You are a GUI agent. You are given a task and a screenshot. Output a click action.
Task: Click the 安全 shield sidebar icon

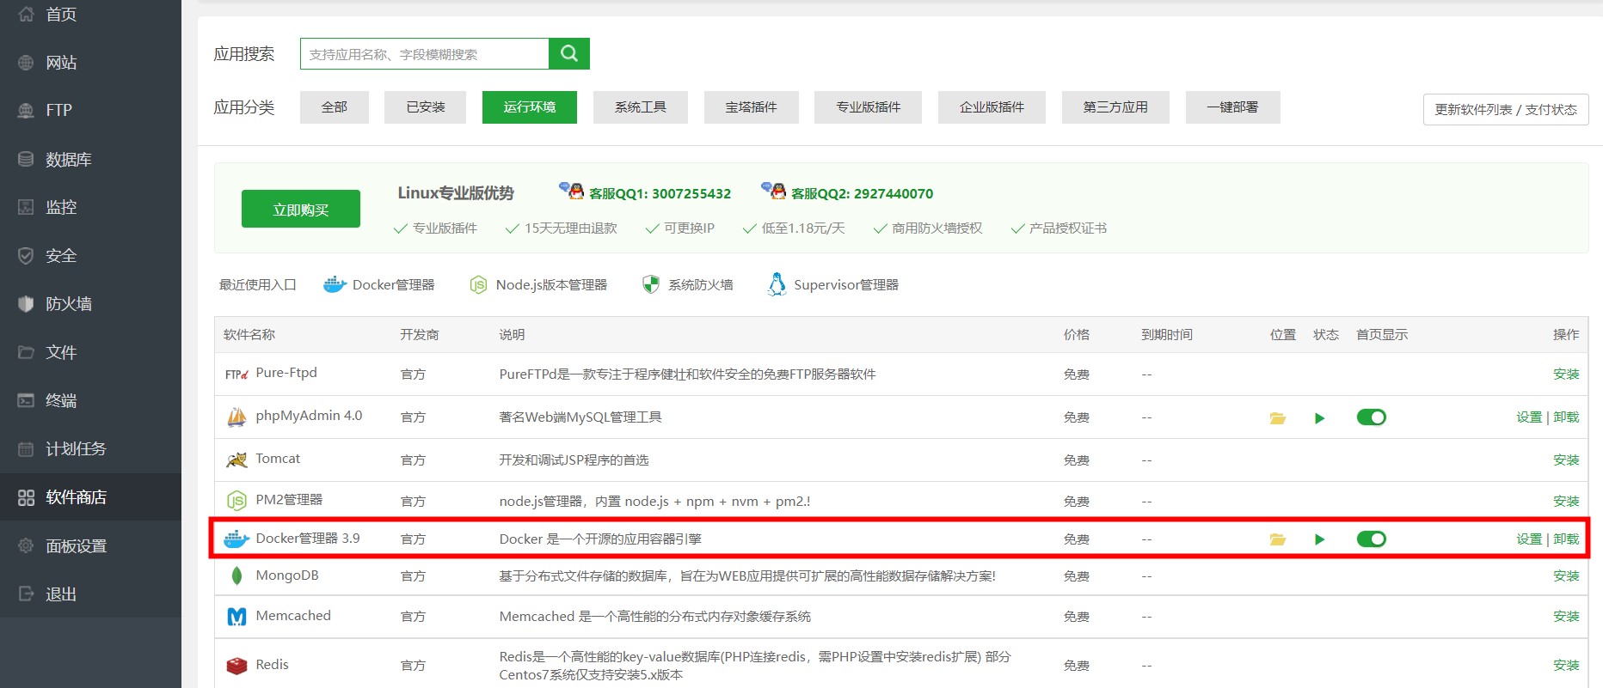[x=26, y=255]
